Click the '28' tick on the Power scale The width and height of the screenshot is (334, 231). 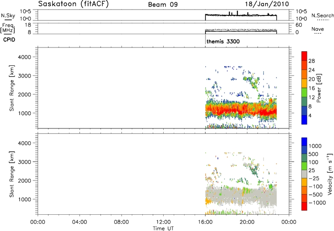(311, 61)
